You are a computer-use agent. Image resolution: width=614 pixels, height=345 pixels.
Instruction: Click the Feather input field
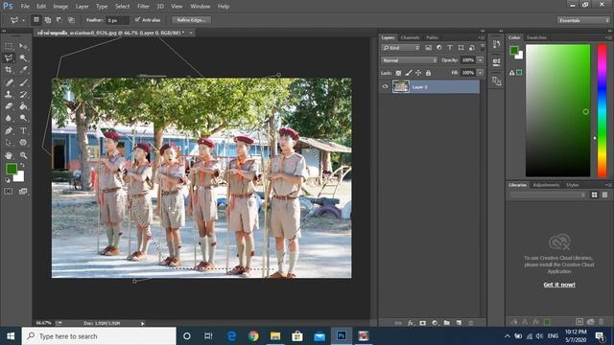[117, 20]
